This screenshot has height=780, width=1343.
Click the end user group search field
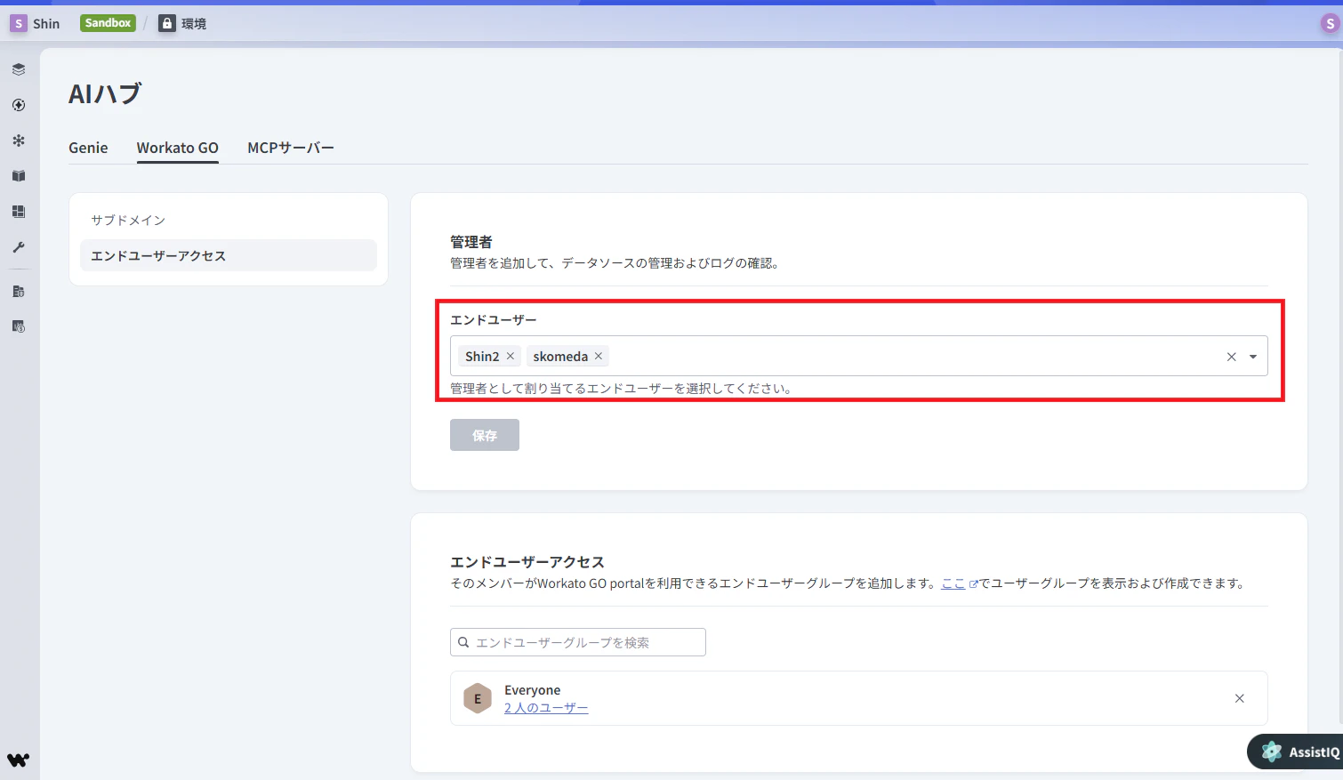578,642
